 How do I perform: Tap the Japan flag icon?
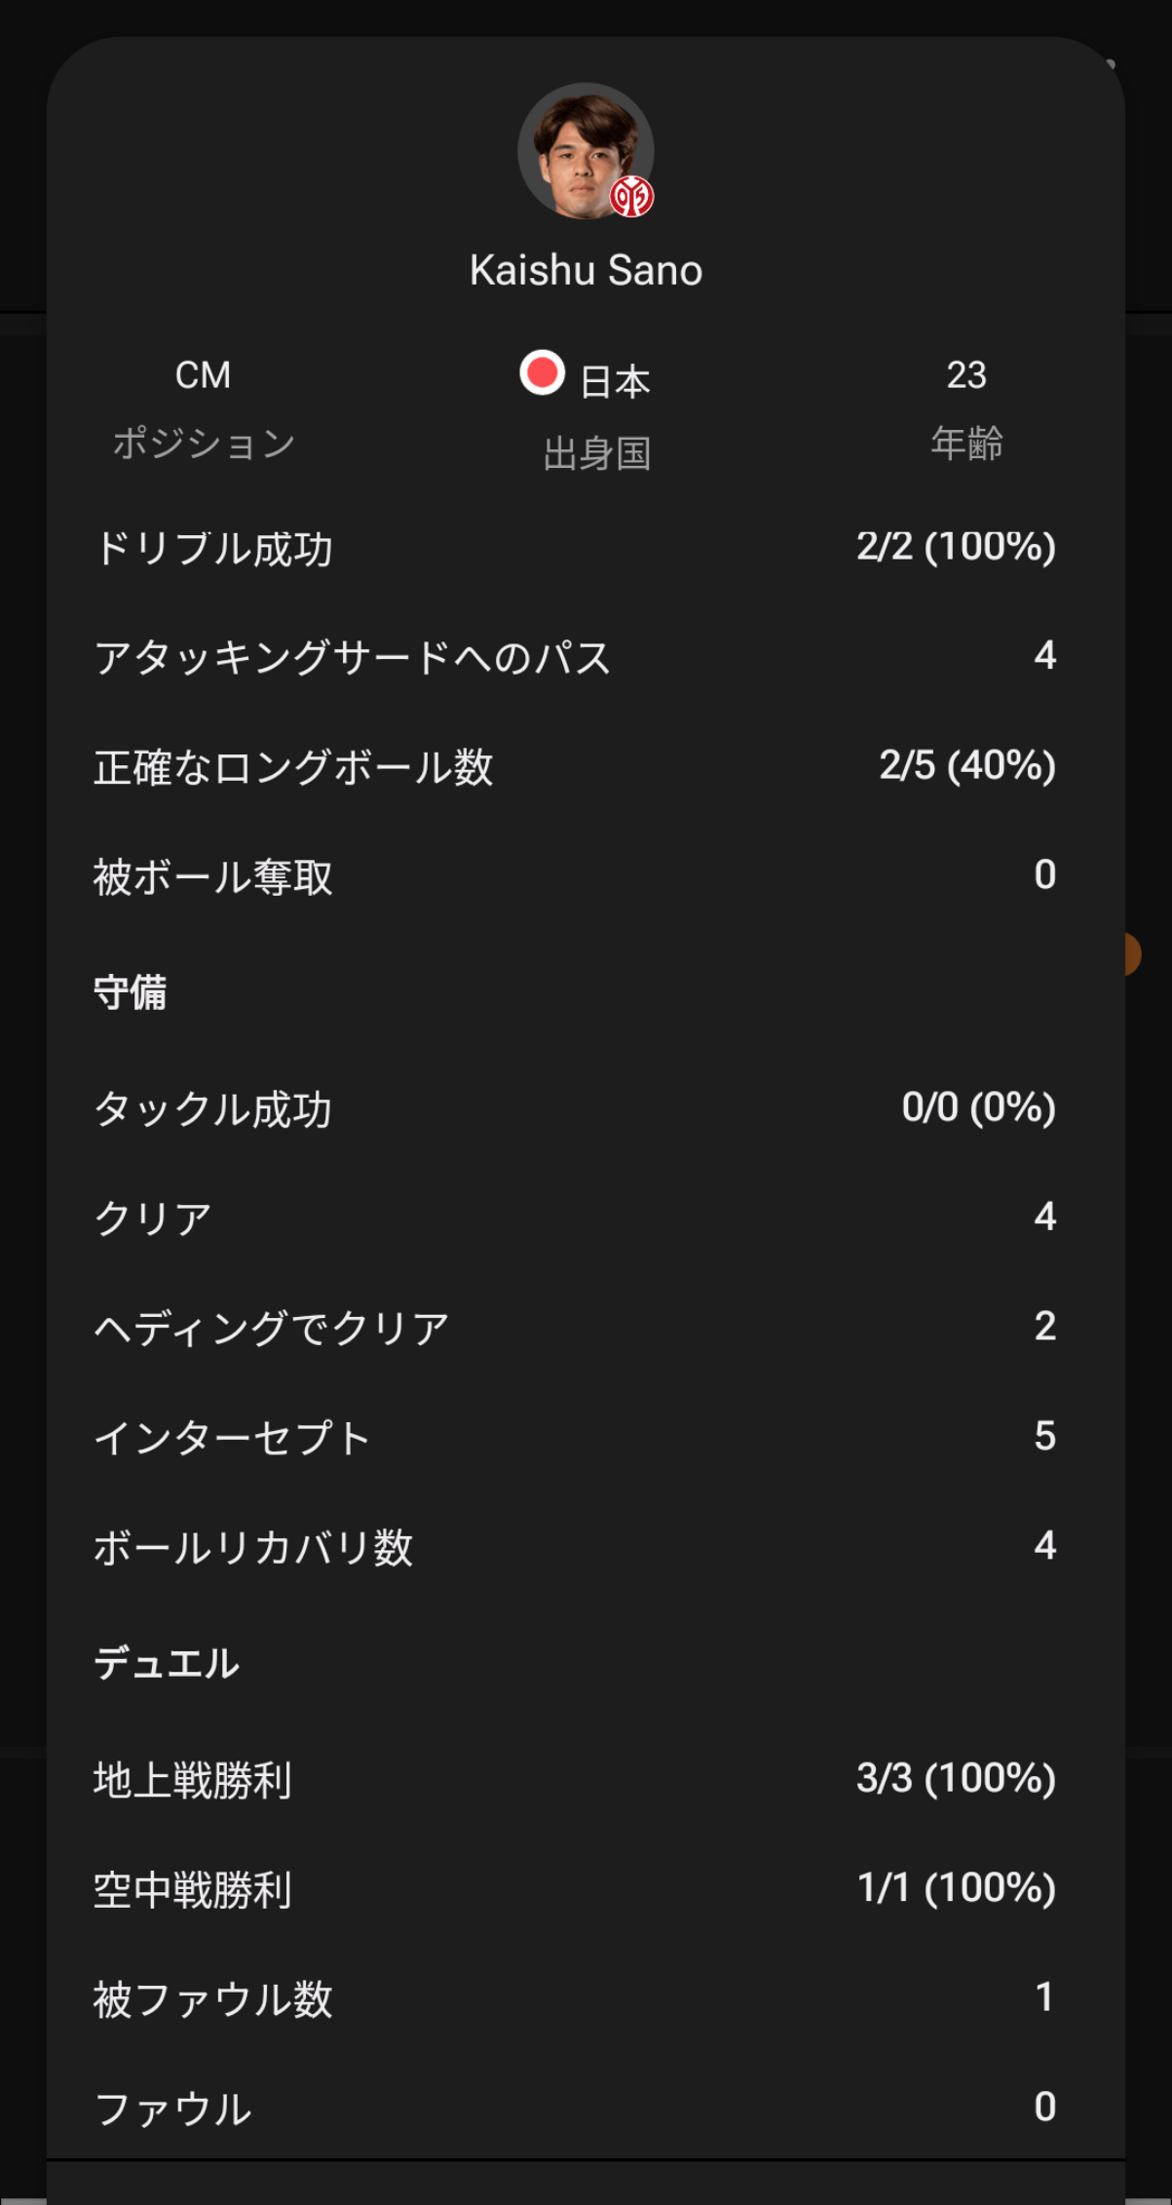coord(542,373)
